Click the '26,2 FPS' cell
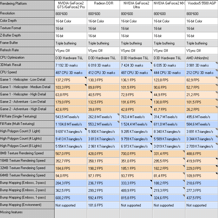 pyautogui.click(x=202, y=110)
